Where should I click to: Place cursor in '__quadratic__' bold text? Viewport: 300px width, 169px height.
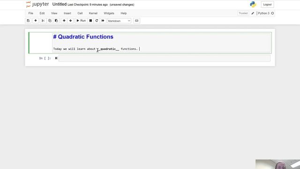[x=108, y=49]
